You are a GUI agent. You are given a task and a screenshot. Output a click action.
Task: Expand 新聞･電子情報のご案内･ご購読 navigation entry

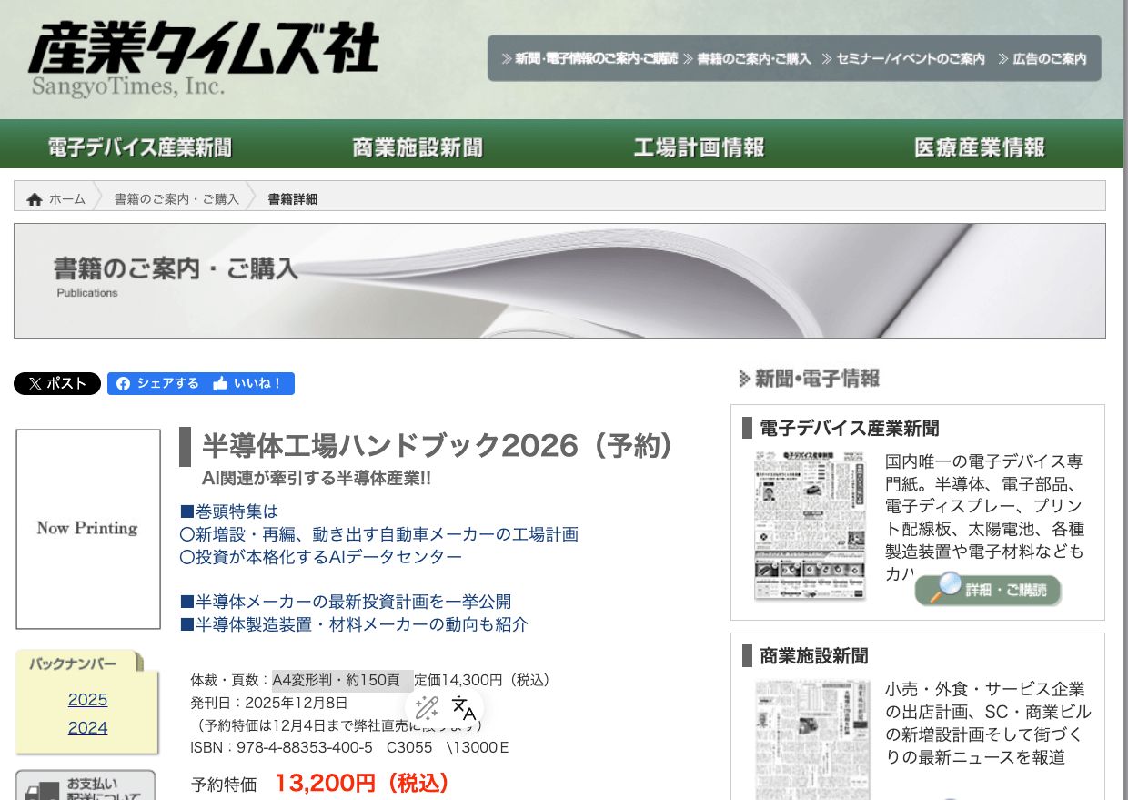tap(590, 57)
